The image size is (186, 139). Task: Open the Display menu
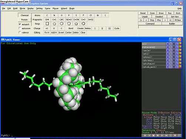click(30, 9)
